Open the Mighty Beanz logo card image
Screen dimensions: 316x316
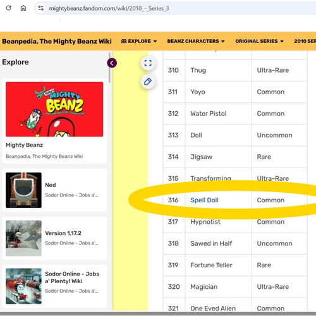coord(54,109)
